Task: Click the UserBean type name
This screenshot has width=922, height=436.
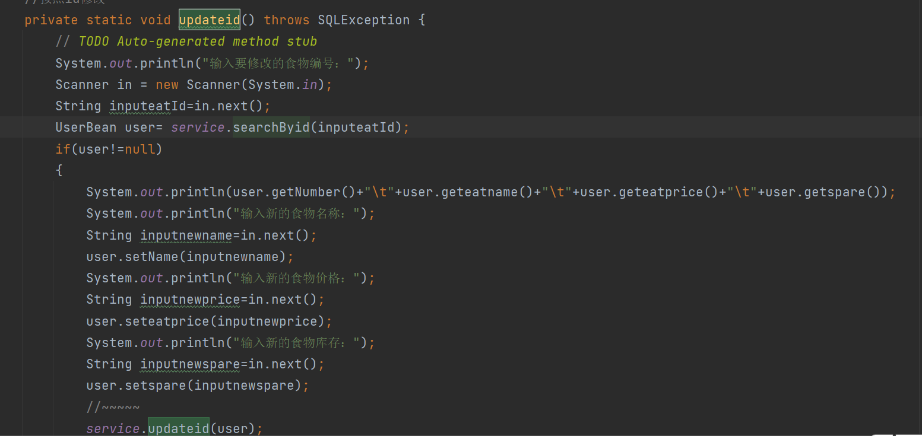Action: click(86, 128)
